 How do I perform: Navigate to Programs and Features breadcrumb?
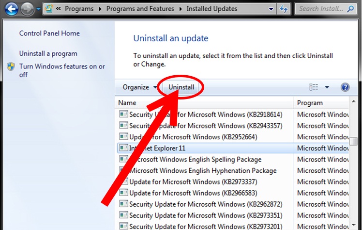(140, 9)
